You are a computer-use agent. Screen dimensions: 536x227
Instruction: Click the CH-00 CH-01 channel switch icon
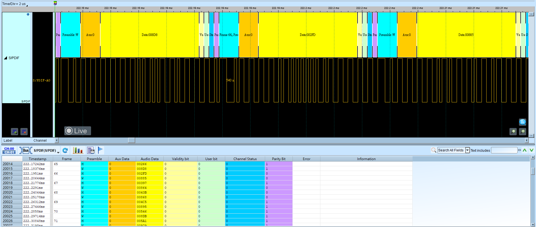tap(9, 151)
